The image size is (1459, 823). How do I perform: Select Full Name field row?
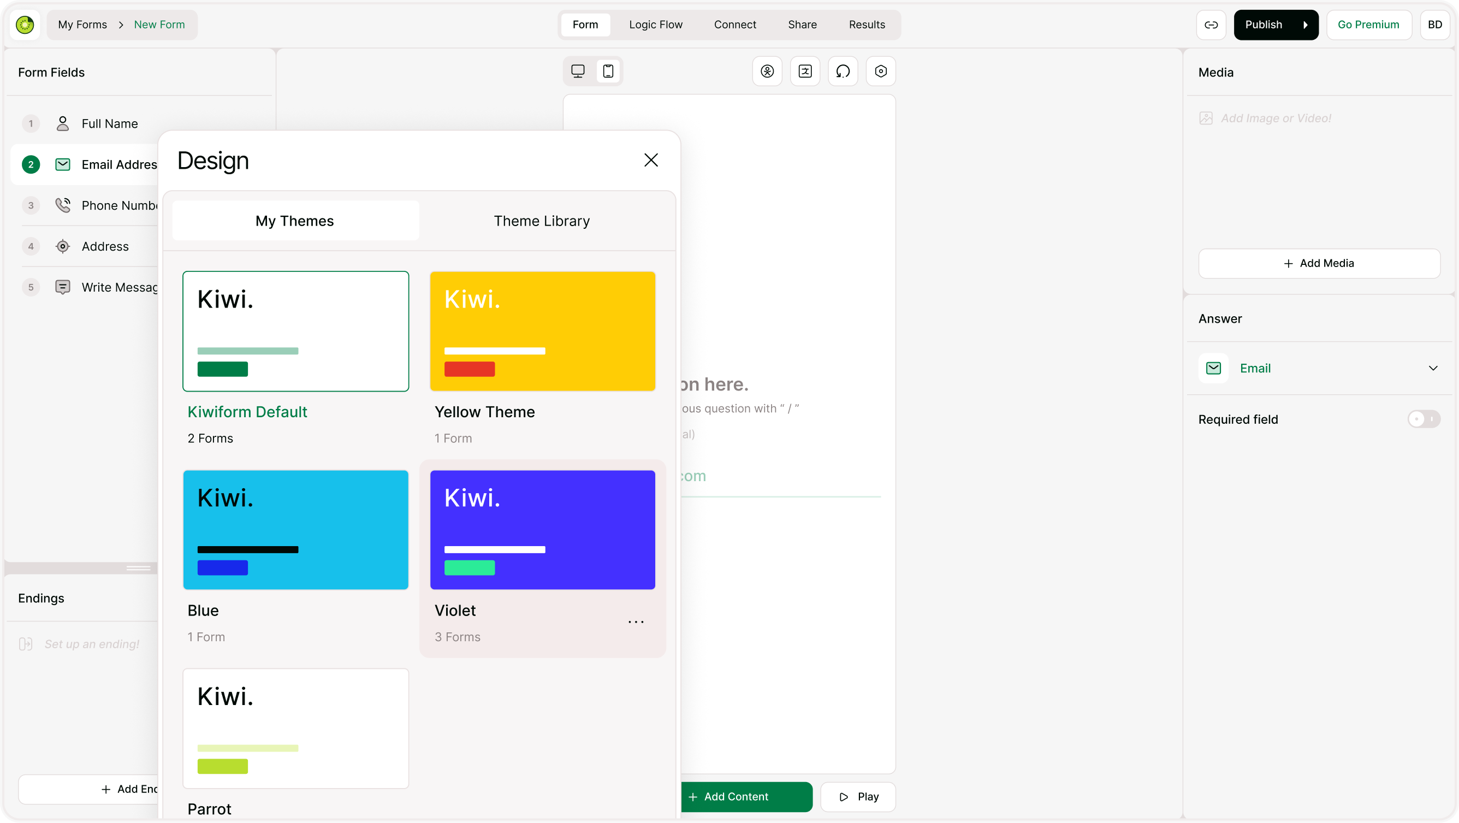[x=85, y=123]
